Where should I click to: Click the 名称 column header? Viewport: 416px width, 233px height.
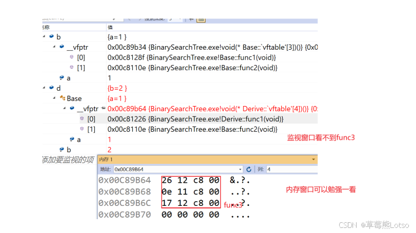point(46,27)
